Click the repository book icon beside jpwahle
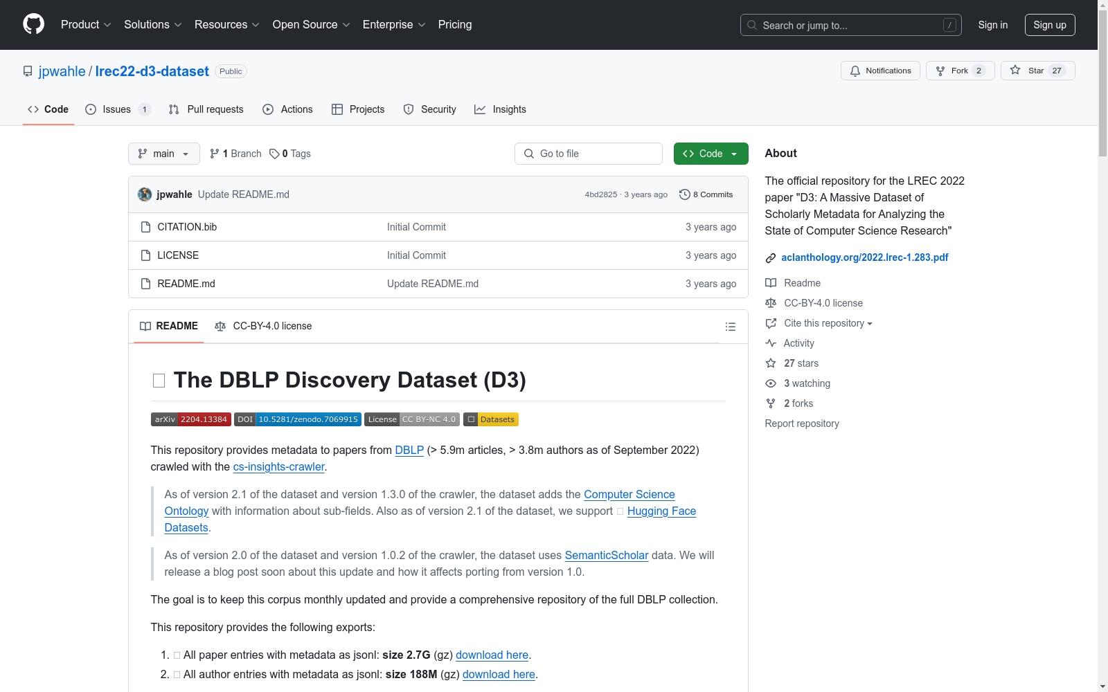Screen dimensions: 1108x692 pyautogui.click(x=28, y=71)
